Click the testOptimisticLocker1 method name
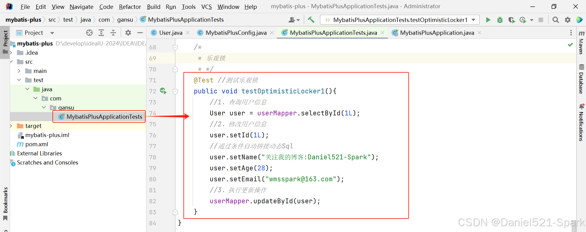This screenshot has height=232, width=586. (x=283, y=91)
